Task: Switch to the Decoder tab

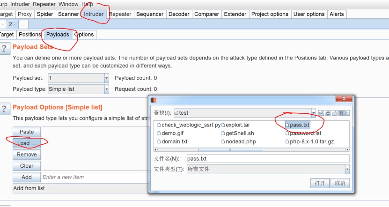Action: (179, 14)
